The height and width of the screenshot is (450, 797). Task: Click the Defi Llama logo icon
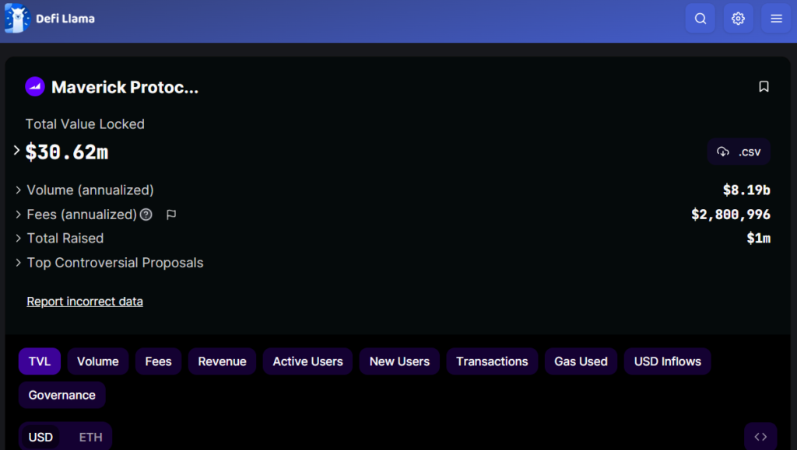17,18
